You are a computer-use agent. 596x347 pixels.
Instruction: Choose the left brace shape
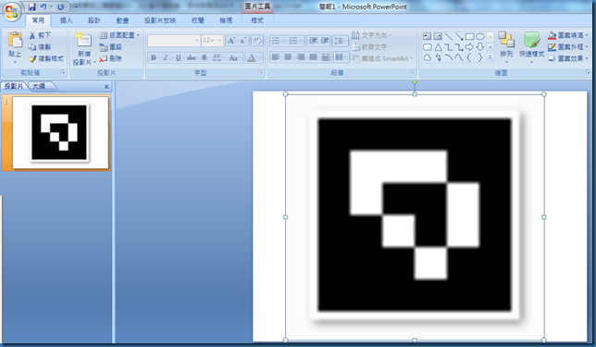(470, 57)
